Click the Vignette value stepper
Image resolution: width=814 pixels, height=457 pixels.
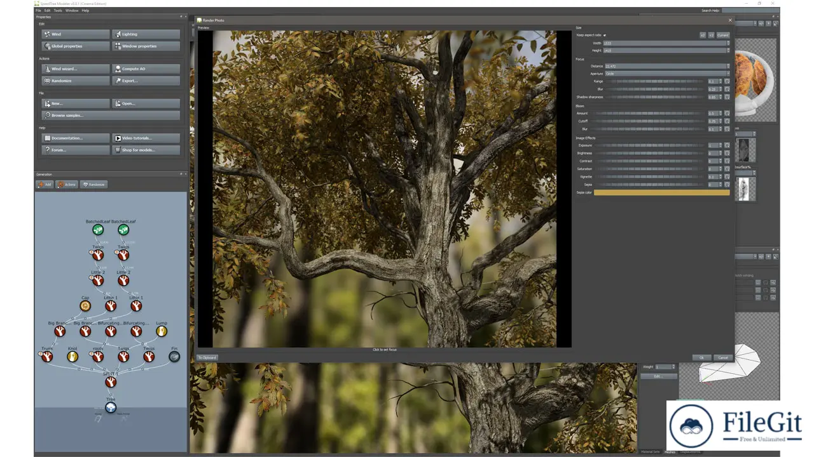click(721, 176)
